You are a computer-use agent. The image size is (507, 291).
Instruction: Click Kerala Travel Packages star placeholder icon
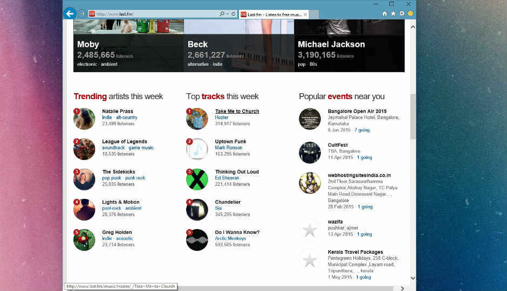click(310, 260)
